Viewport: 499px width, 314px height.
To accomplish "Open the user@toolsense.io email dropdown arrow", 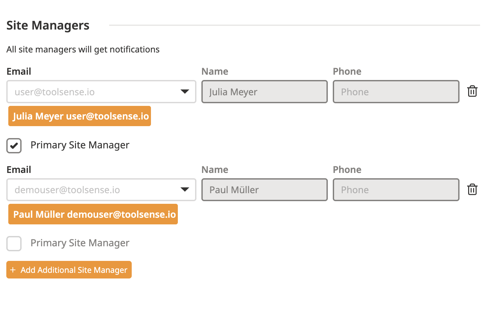I will 185,92.
